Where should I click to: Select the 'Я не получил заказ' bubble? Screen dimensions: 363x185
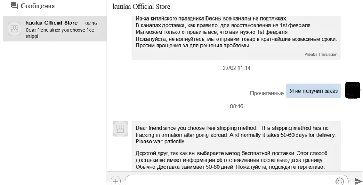point(313,91)
